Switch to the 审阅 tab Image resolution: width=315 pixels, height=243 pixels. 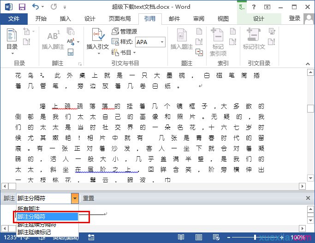point(199,19)
